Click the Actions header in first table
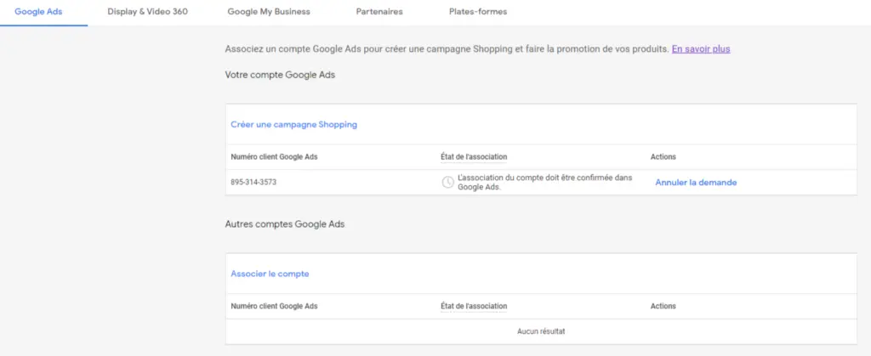Screen dimensions: 871x356 point(663,157)
